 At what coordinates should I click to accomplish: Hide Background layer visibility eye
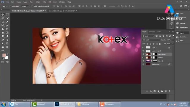[x=143, y=64]
